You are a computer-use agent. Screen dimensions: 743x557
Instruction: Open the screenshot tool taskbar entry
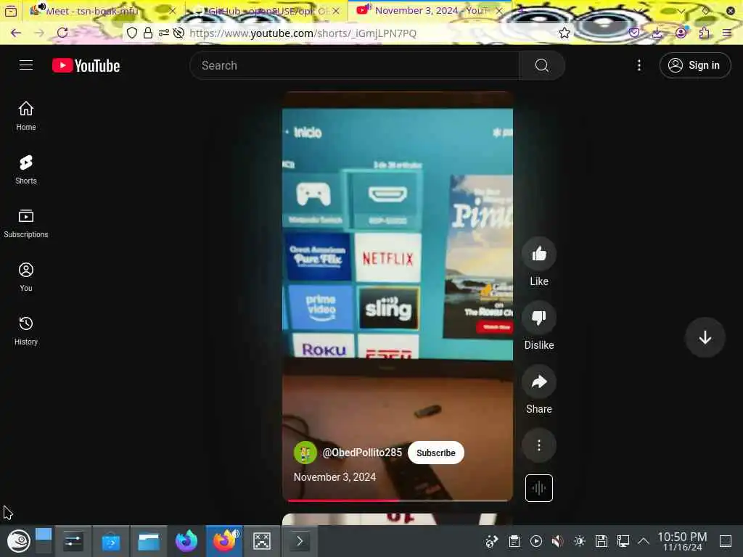click(261, 541)
